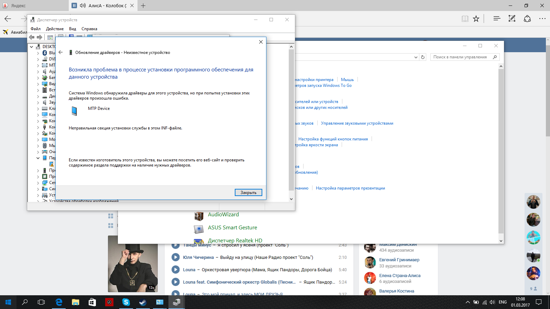Open Skype from the taskbar
This screenshot has width=550, height=309.
[x=126, y=302]
